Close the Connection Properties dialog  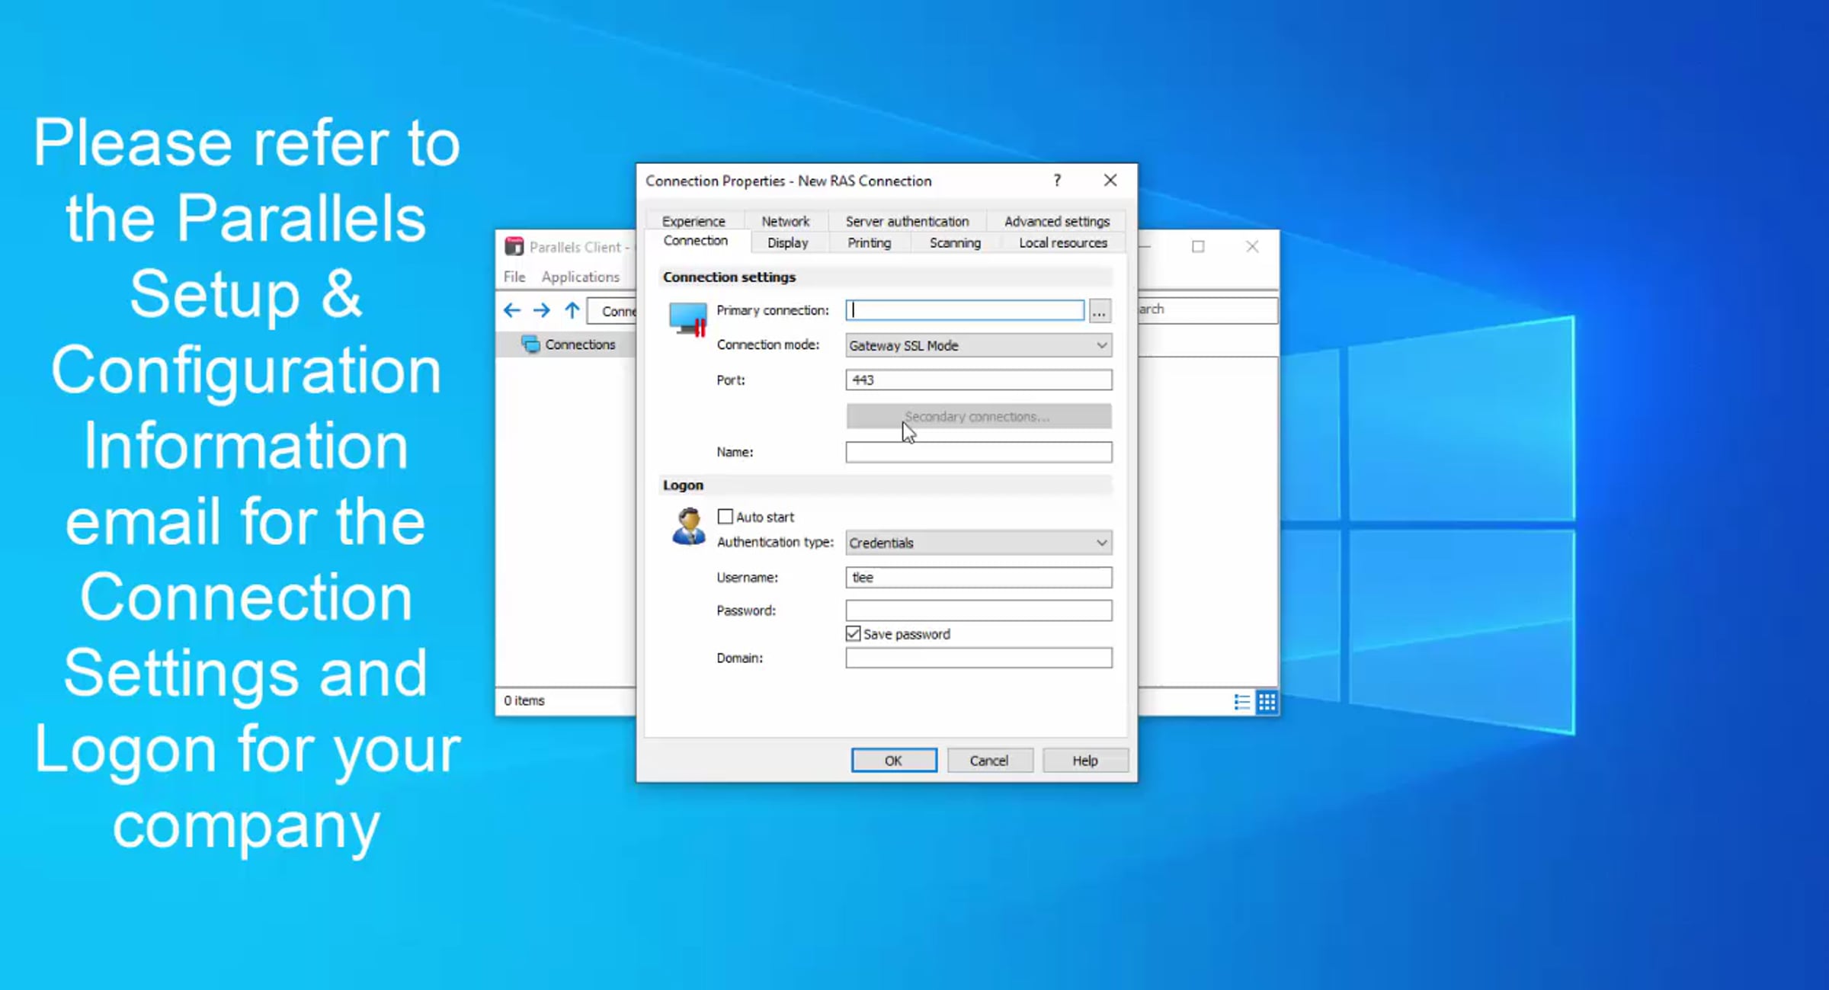pyautogui.click(x=1110, y=181)
